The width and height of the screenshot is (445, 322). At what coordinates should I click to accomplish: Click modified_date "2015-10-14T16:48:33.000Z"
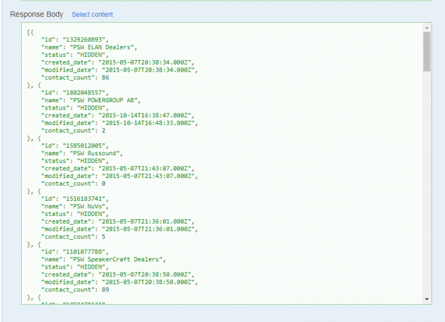tap(148, 123)
